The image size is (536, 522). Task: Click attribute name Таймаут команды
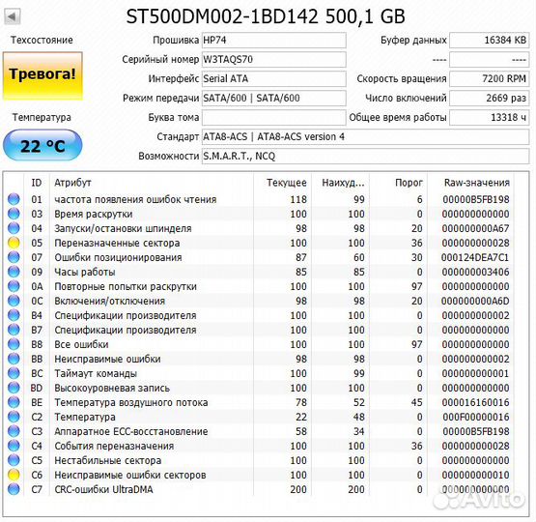click(x=96, y=373)
